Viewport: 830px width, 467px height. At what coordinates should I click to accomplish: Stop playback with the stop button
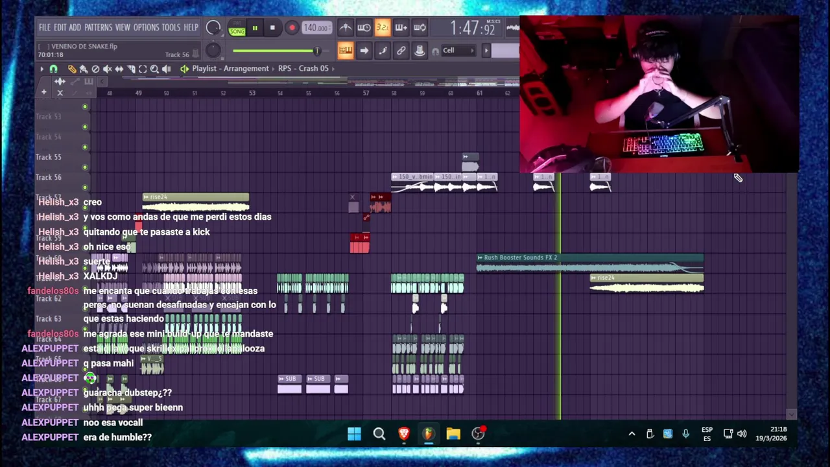coord(272,28)
